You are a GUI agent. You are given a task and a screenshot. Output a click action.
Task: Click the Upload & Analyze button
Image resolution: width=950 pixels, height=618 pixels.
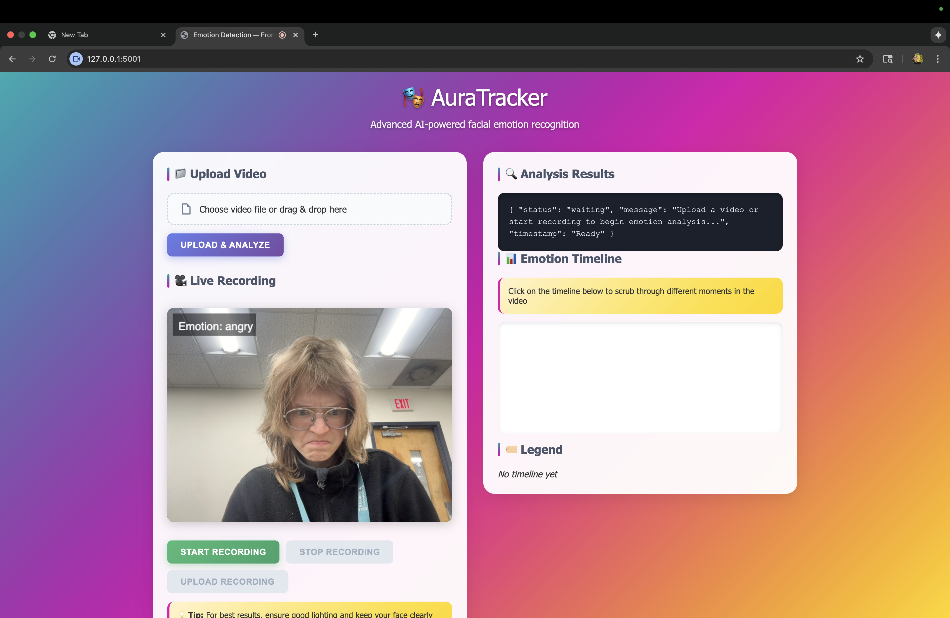(225, 245)
